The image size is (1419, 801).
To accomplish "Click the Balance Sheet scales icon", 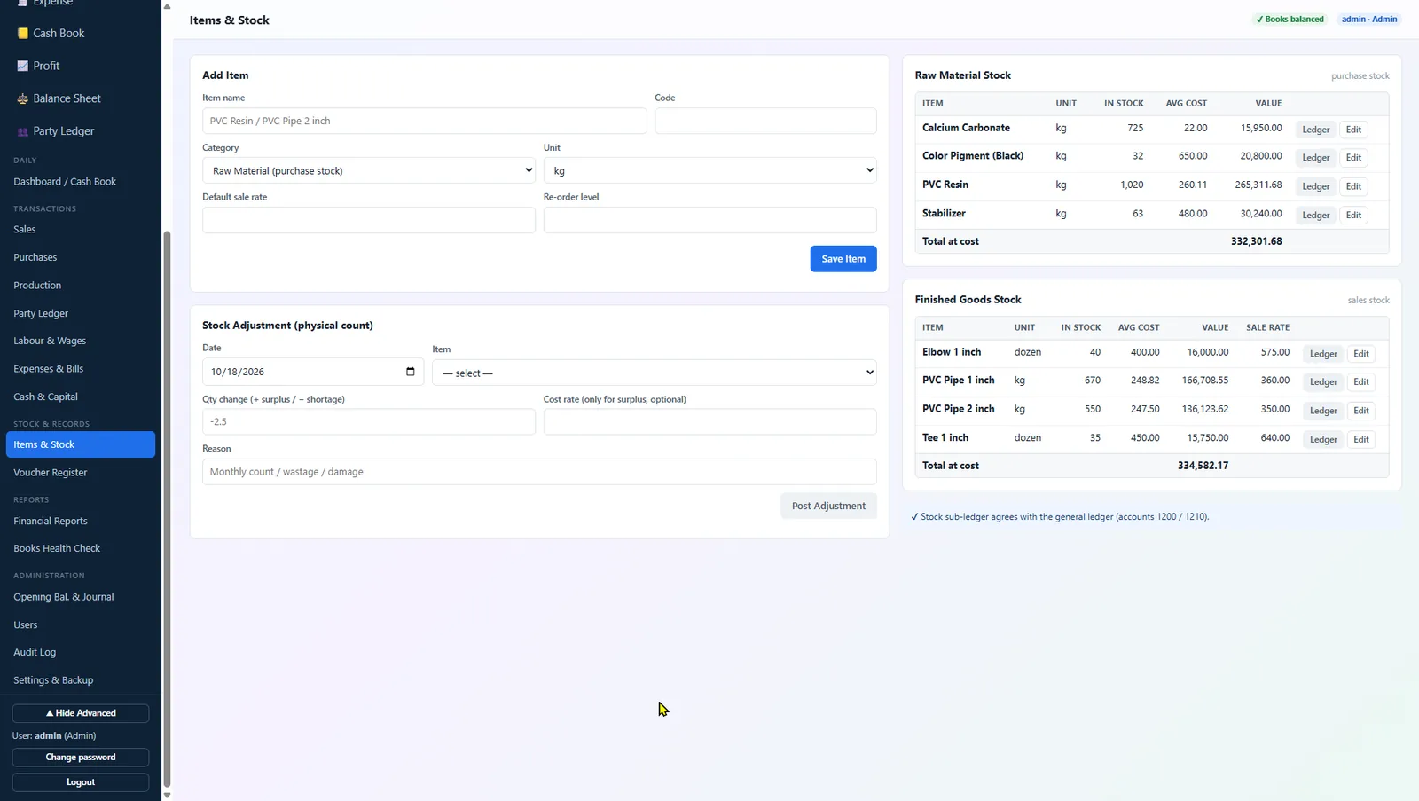I will (x=23, y=98).
